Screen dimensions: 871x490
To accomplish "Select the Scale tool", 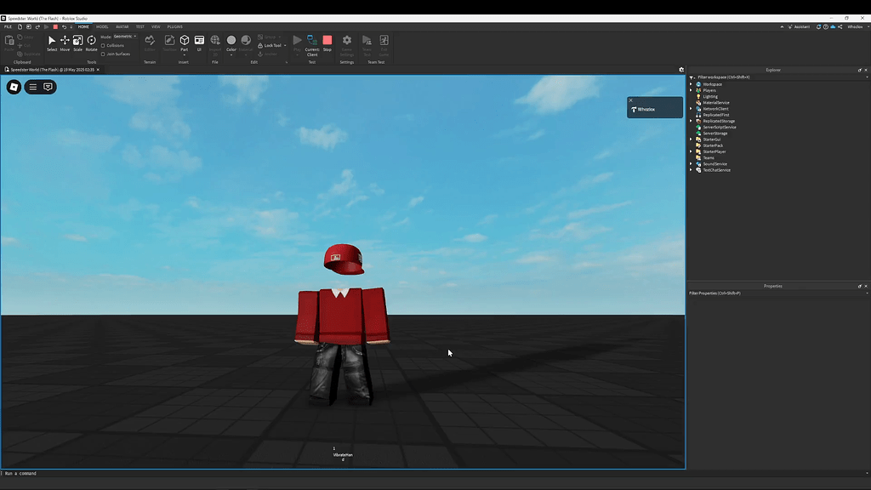I will click(77, 40).
